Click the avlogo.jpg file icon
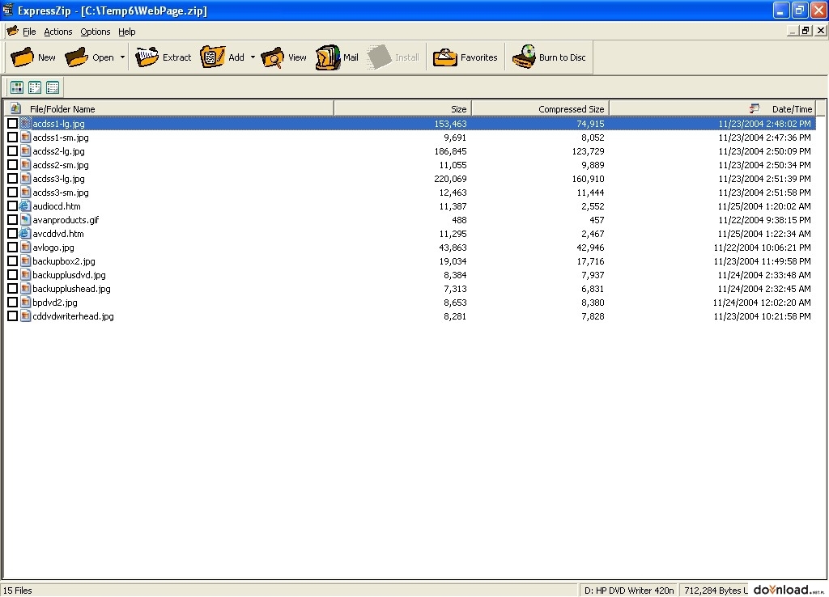The height and width of the screenshot is (597, 829). pyautogui.click(x=25, y=248)
